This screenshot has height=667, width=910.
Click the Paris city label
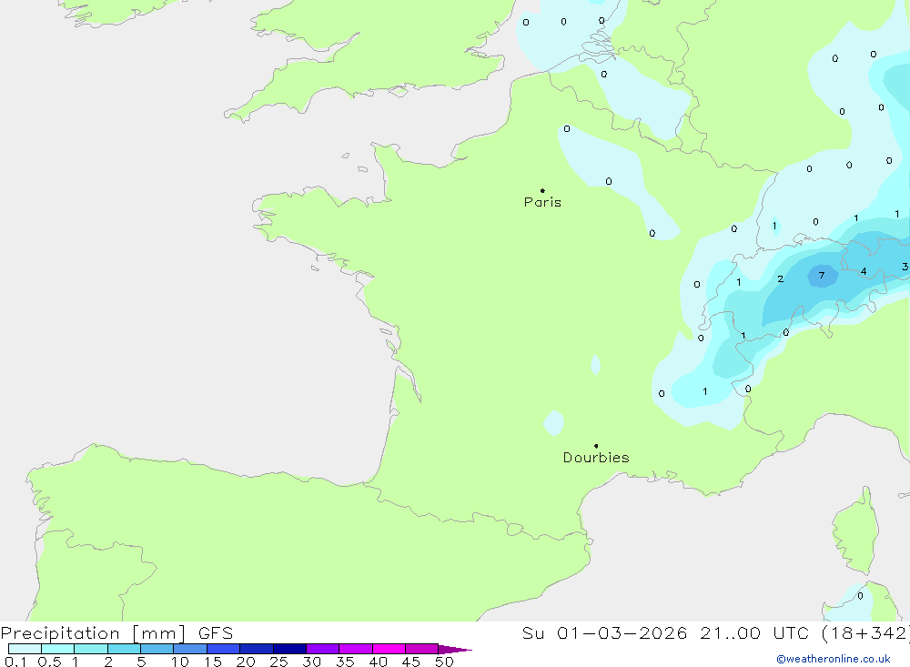coord(542,202)
